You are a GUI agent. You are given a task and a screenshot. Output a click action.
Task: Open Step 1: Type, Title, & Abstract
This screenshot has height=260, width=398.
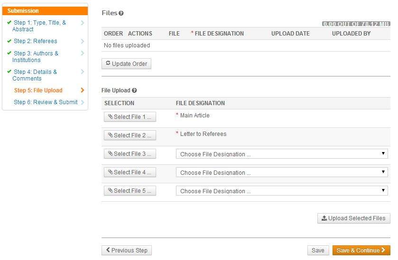point(40,26)
